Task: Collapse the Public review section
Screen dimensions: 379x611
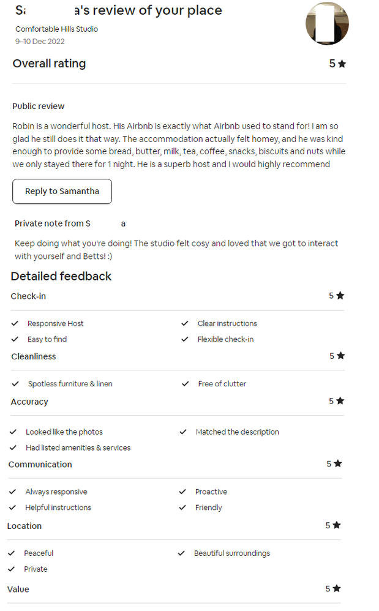Action: tap(38, 106)
